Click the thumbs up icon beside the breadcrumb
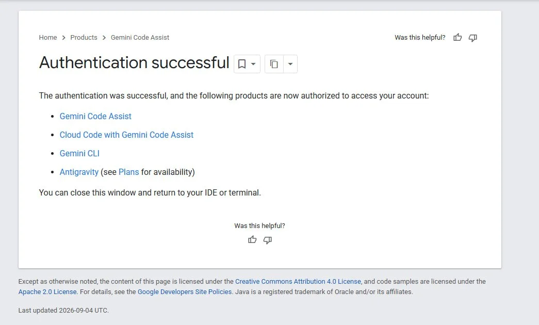539x325 pixels. click(x=458, y=38)
